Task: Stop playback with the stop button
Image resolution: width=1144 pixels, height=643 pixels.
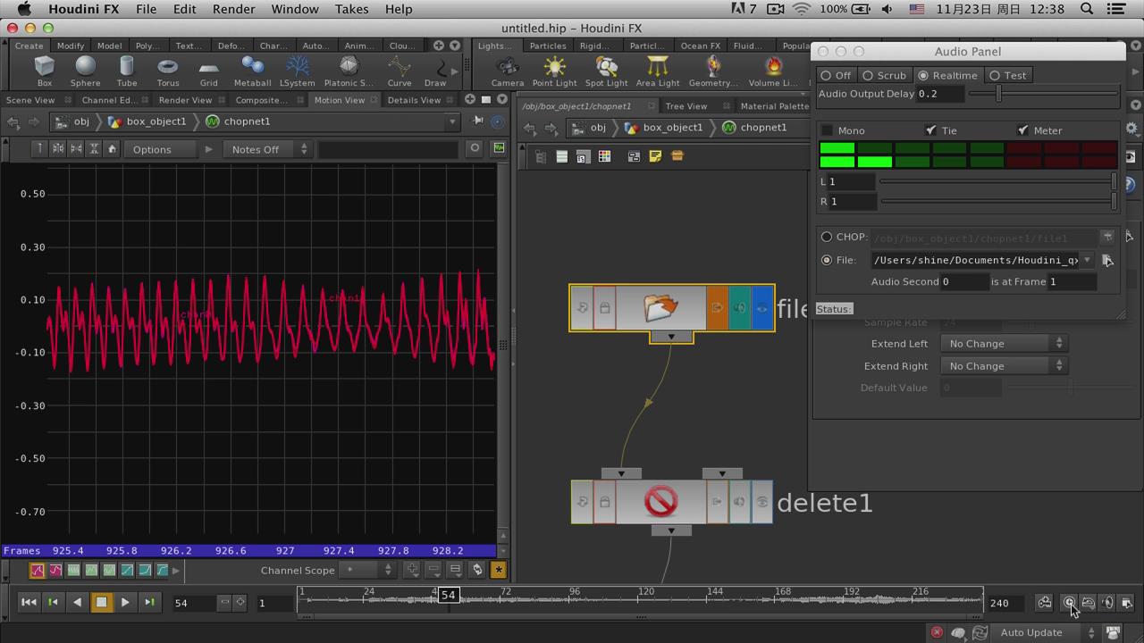Action: (x=101, y=603)
